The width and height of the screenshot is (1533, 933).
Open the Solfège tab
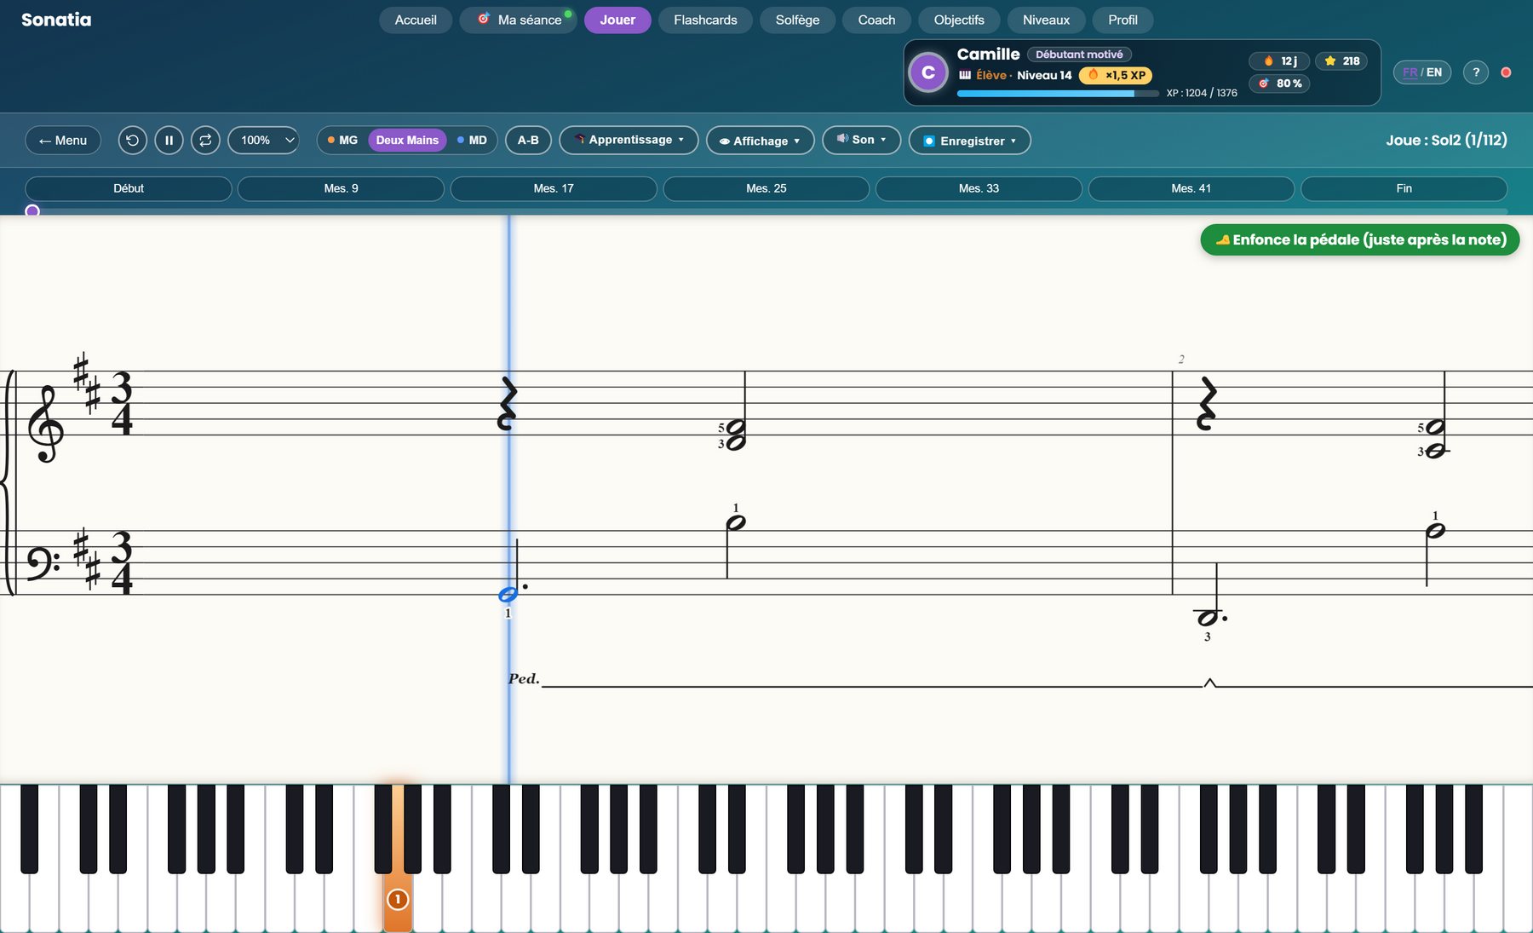797,20
